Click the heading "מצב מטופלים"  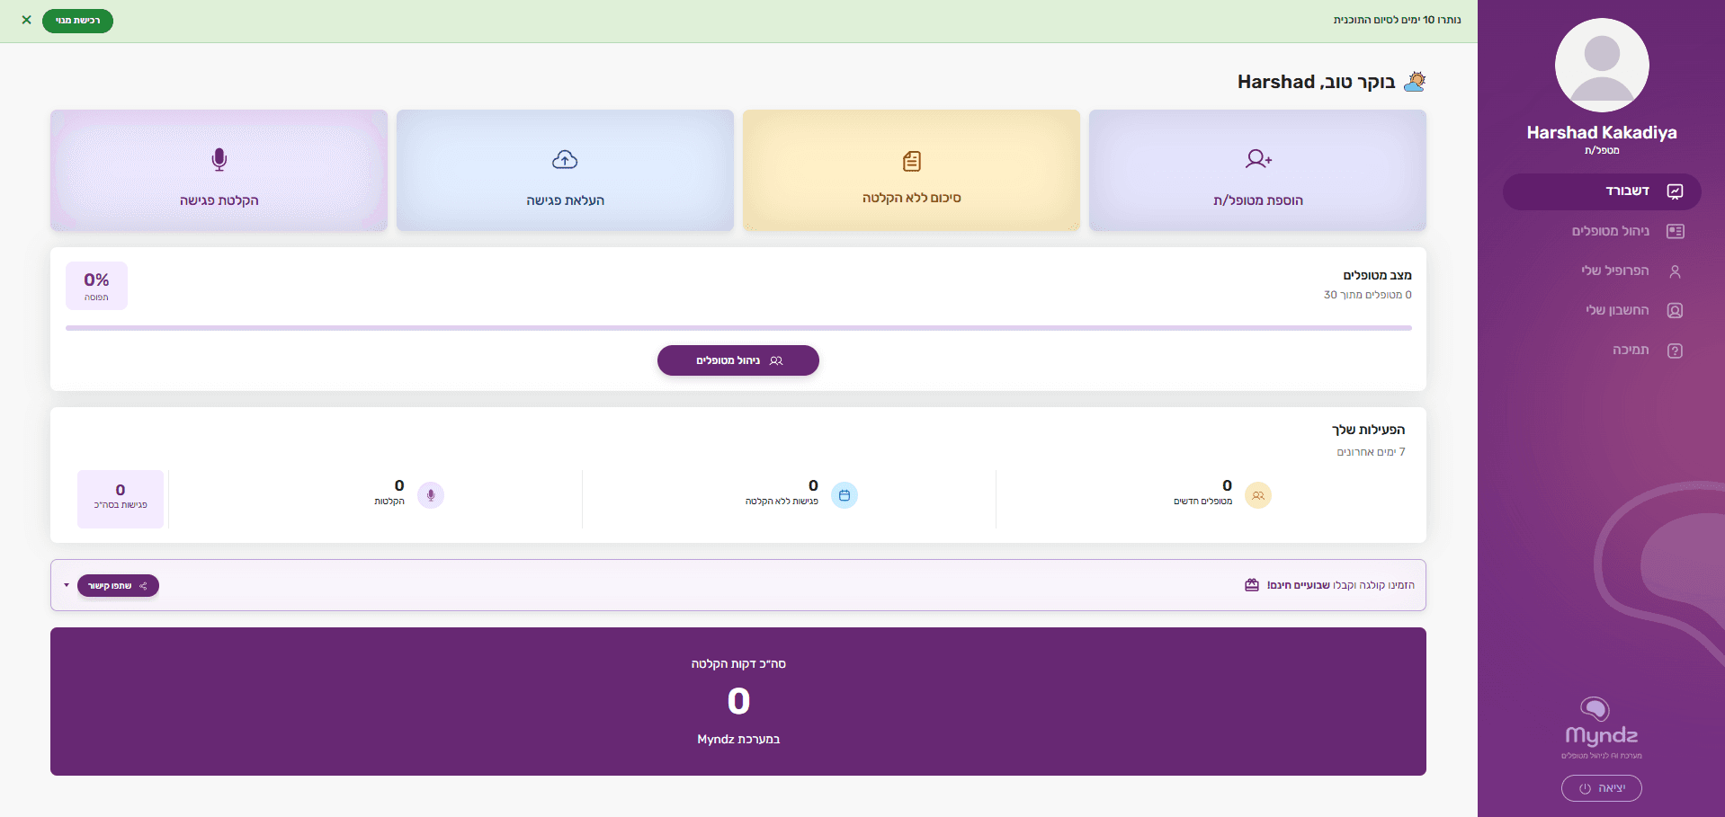[x=1377, y=275]
